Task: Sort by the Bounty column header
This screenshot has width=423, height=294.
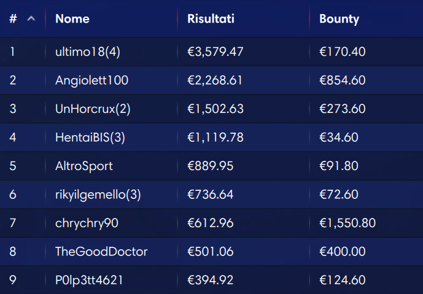Action: click(x=339, y=19)
